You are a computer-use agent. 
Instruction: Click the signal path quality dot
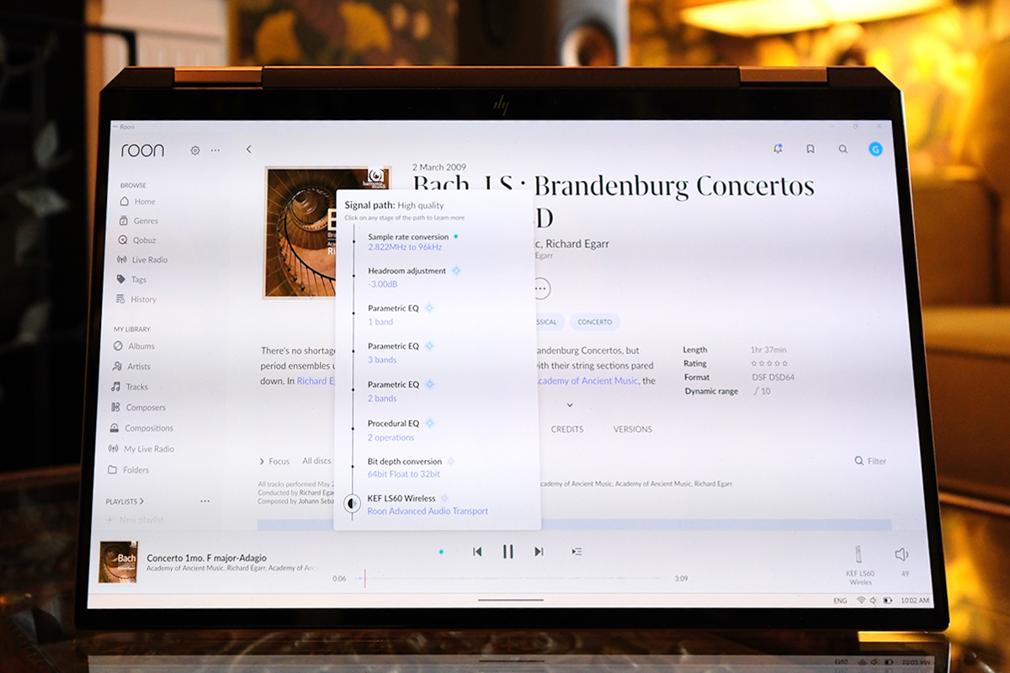click(441, 552)
